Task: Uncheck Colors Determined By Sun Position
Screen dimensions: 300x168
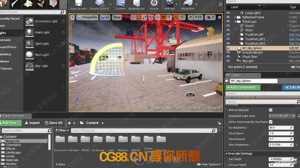Action: (x=270, y=122)
